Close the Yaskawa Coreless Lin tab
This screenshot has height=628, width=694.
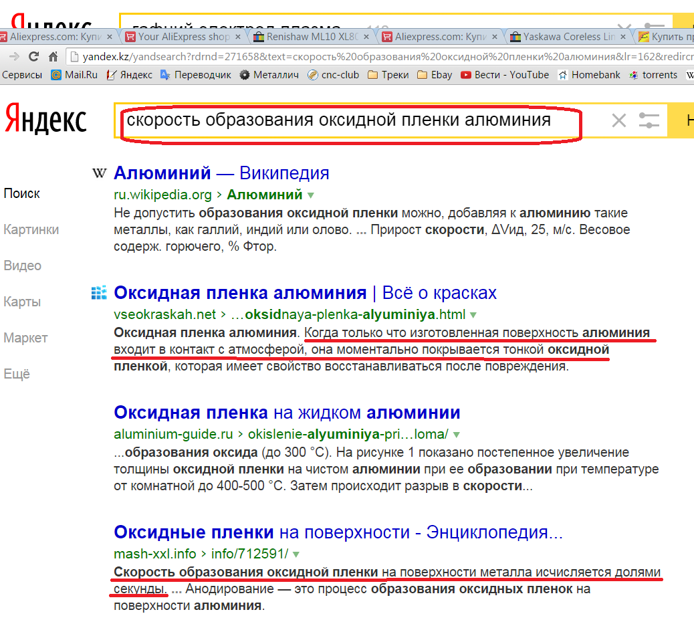[x=622, y=37]
